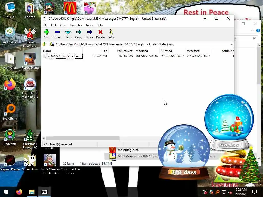Click the red Delete icon
263x197 pixels.
(100, 34)
